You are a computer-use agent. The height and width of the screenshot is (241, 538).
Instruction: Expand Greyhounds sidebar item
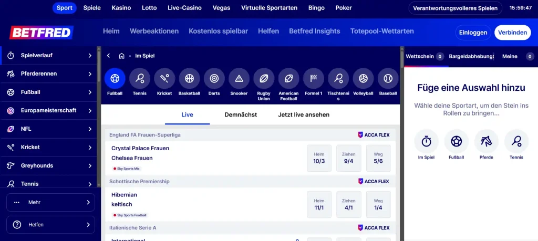click(49, 165)
